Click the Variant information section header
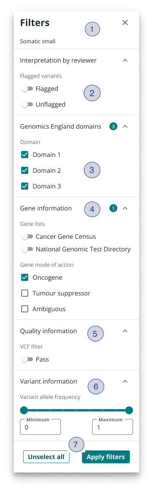Viewport: 153px width, 489px height. 49,381
